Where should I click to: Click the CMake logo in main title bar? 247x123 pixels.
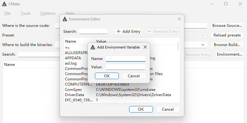pos(4,4)
